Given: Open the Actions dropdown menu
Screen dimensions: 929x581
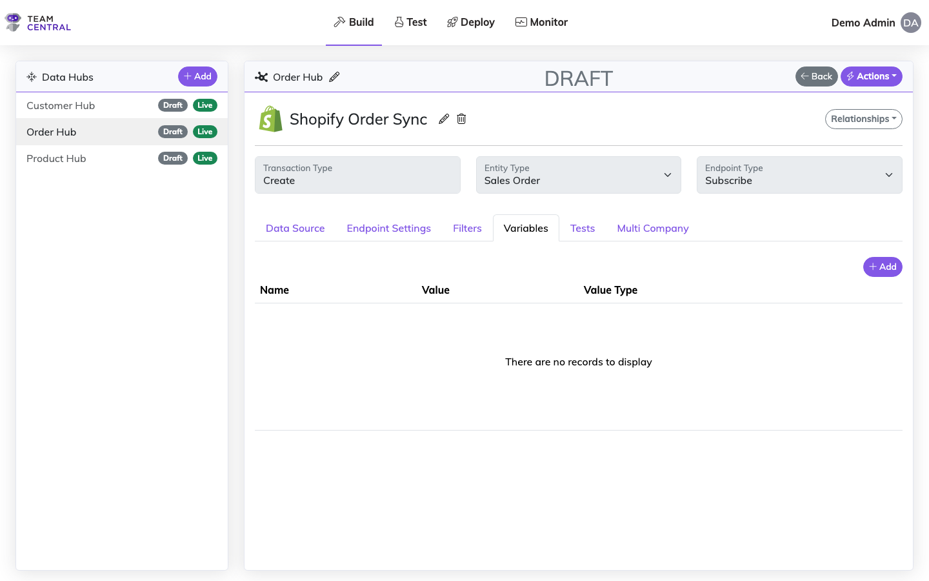Looking at the screenshot, I should click(871, 76).
